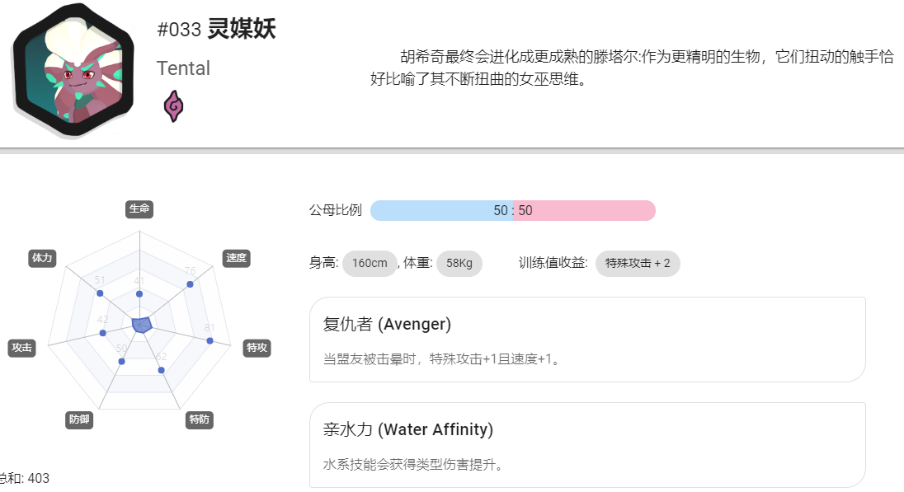Click the blue center polygon in radar chart
This screenshot has width=904, height=492.
pyautogui.click(x=141, y=325)
